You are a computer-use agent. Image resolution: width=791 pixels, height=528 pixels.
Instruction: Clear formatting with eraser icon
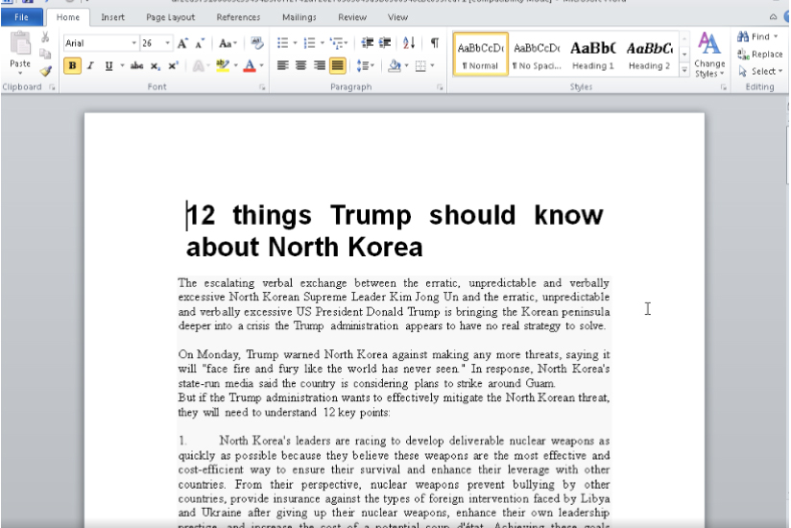tap(256, 43)
